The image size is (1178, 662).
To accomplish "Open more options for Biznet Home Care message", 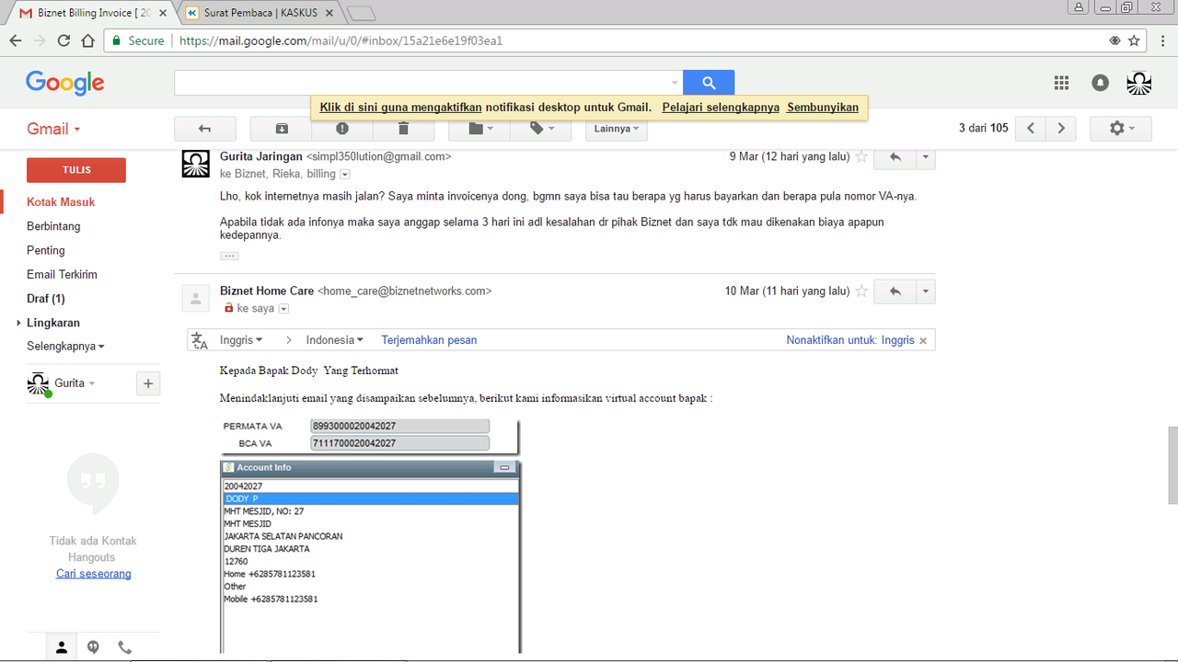I will click(926, 292).
